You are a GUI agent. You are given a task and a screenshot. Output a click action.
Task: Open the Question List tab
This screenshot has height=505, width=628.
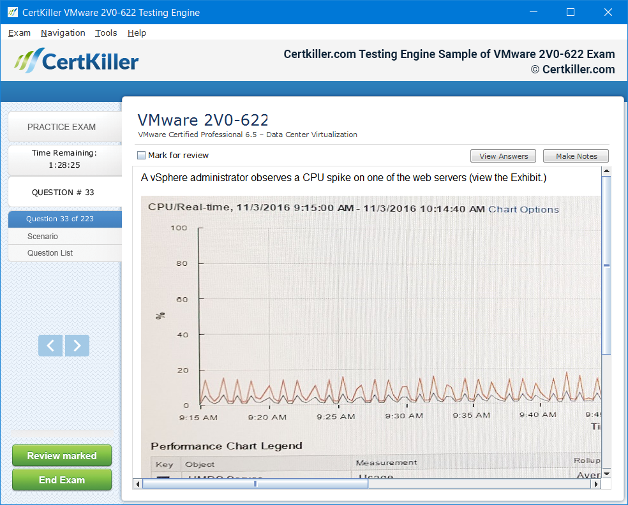click(65, 253)
